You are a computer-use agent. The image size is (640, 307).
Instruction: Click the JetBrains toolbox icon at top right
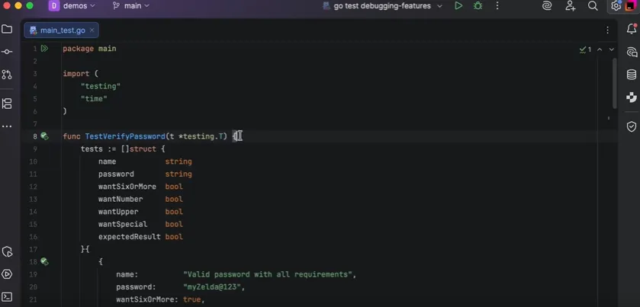pos(631,6)
